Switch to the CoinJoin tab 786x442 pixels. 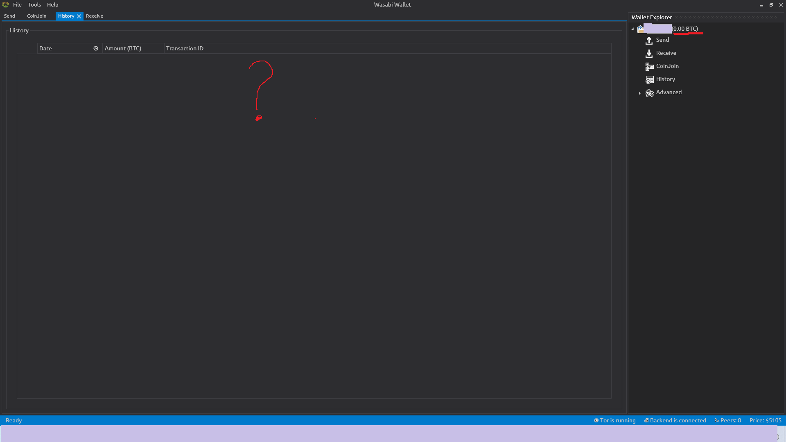36,16
